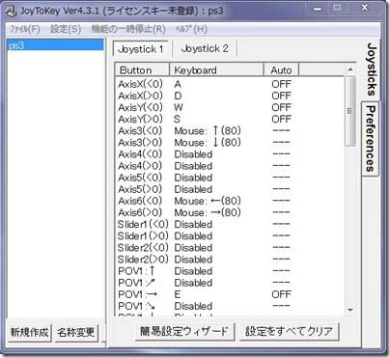This screenshot has height=358, width=390.
Task: Select the Axis3(<0) row
Action: point(231,131)
